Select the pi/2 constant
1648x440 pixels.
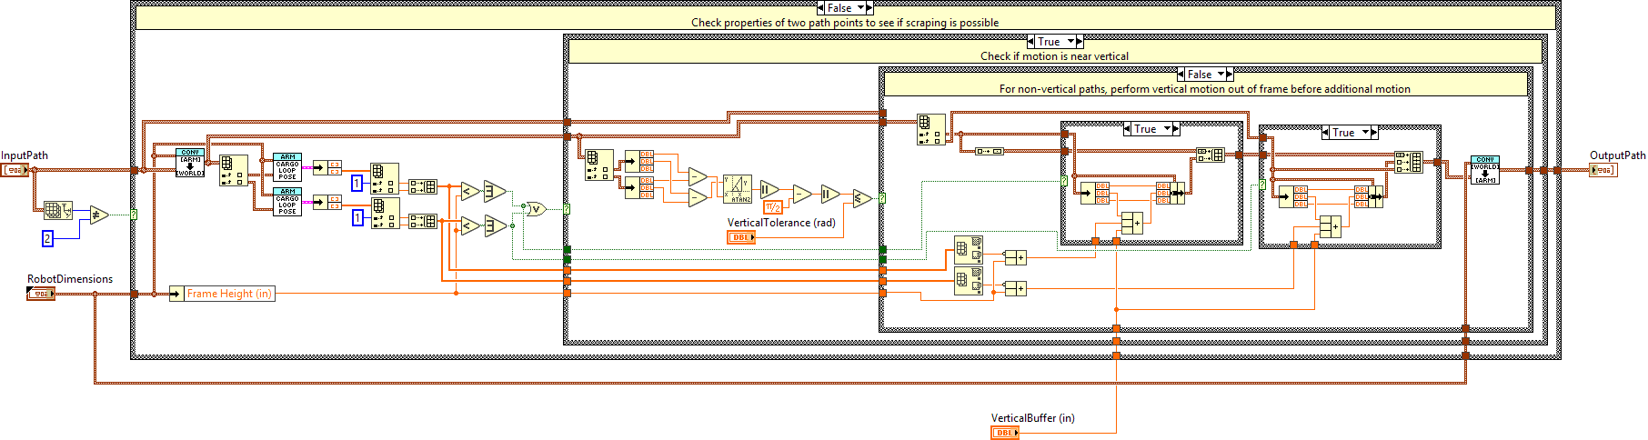tap(772, 207)
